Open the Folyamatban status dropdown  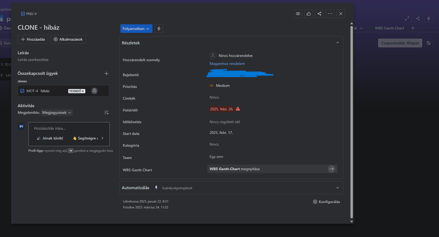click(136, 29)
